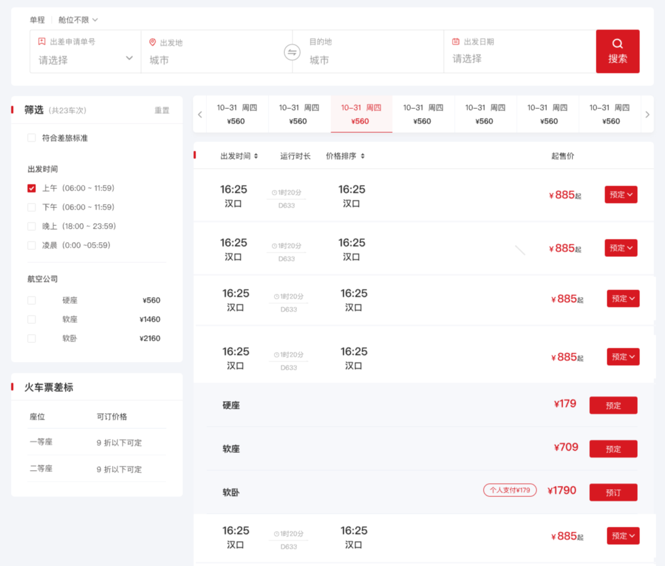
Task: Toggle the 符合差旅标准 checkbox
Action: (x=32, y=138)
